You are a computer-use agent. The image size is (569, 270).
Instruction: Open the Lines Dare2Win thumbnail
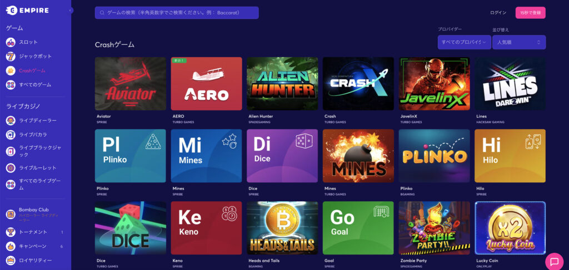510,84
